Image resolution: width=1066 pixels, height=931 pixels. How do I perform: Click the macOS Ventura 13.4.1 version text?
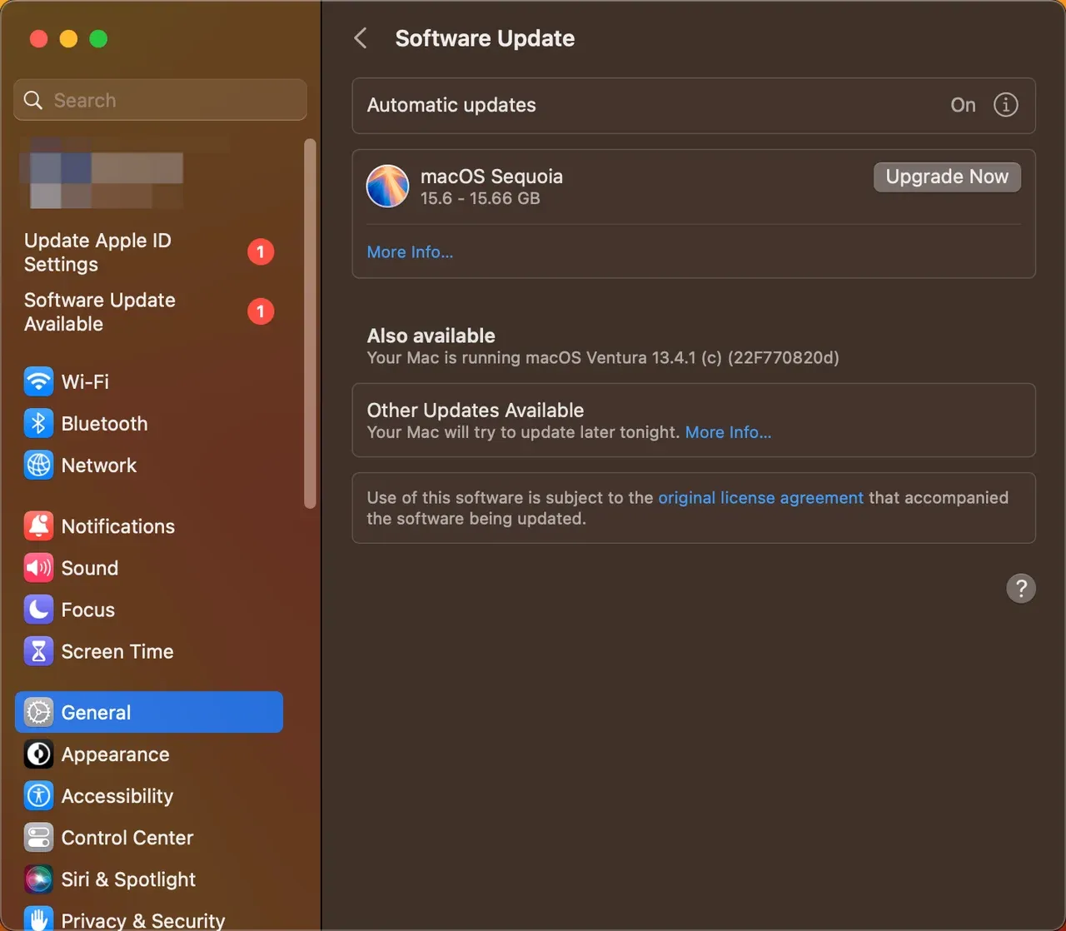point(603,358)
